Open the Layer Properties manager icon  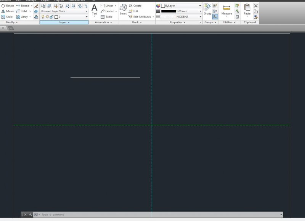[43, 6]
